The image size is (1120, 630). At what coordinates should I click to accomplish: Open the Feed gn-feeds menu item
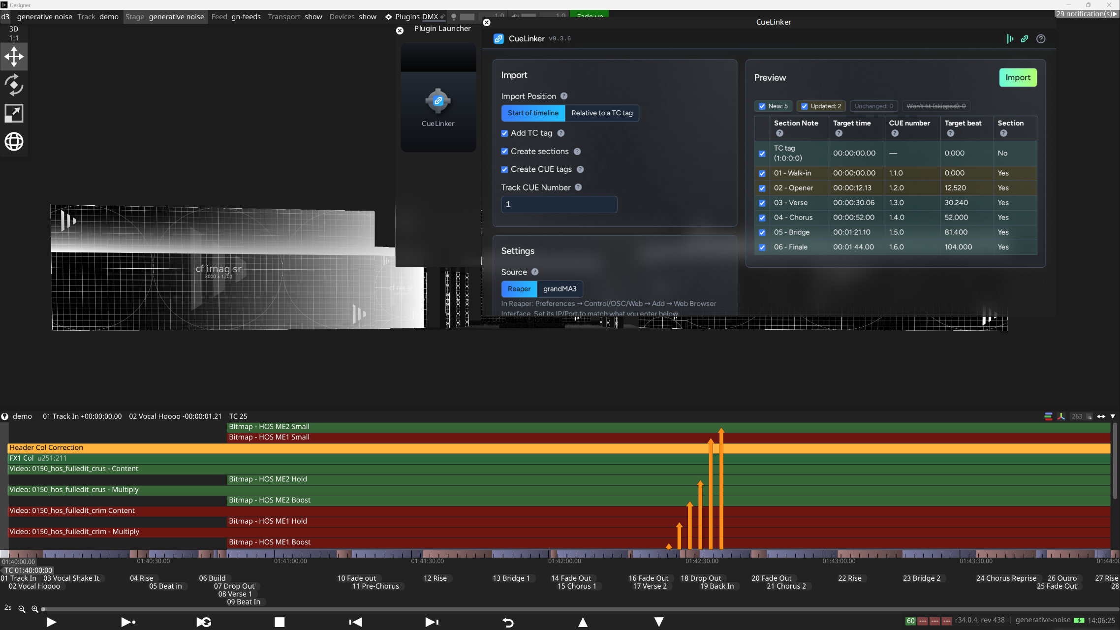[236, 17]
